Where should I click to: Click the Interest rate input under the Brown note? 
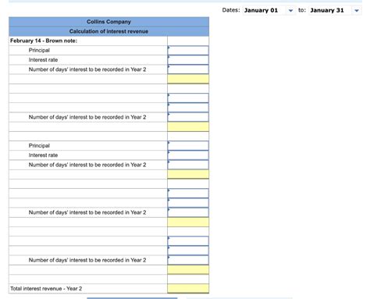188,60
